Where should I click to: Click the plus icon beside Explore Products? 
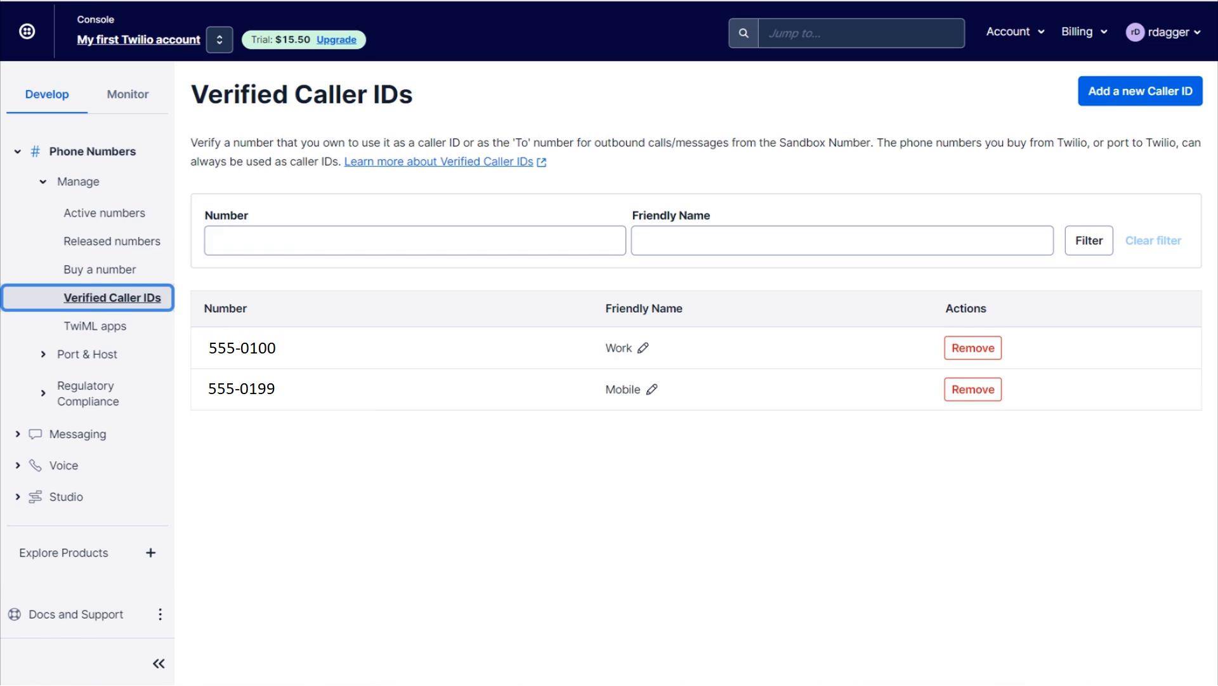(150, 553)
